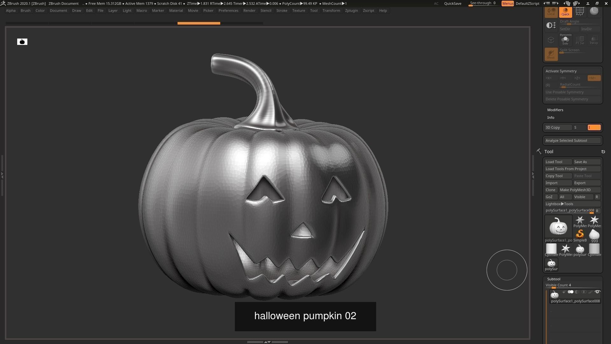This screenshot has height=344, width=611.
Task: Toggle subtool eye visibility icon
Action: [x=597, y=292]
